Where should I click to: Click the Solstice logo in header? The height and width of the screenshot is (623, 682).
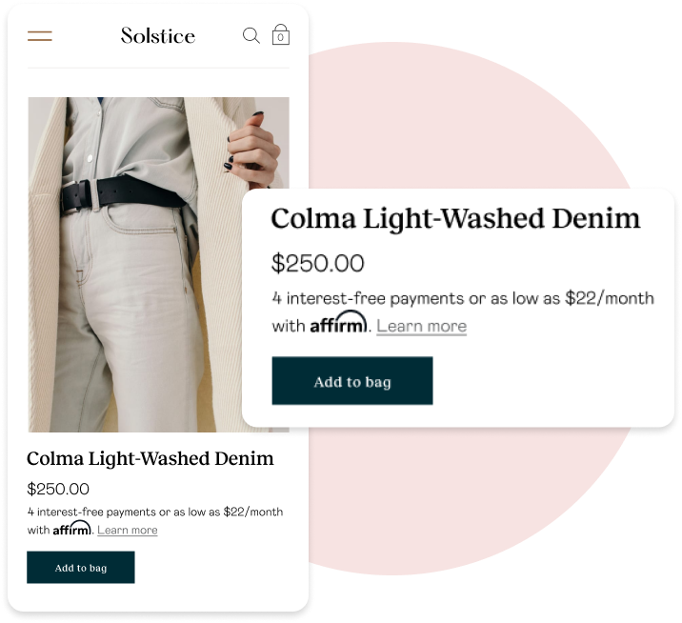158,35
